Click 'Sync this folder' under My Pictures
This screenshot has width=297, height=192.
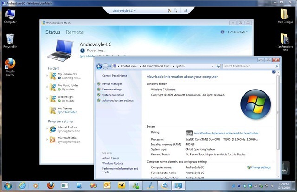[x=67, y=112]
